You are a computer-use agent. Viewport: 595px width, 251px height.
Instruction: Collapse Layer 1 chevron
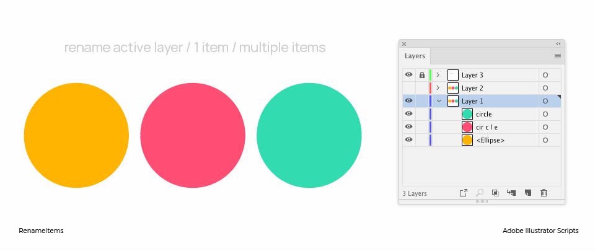point(439,101)
